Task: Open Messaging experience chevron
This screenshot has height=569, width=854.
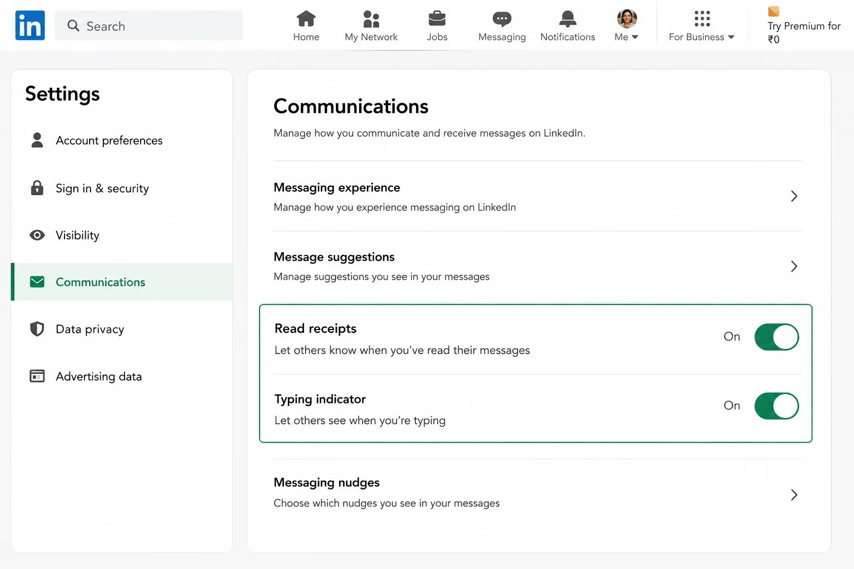Action: click(x=794, y=196)
